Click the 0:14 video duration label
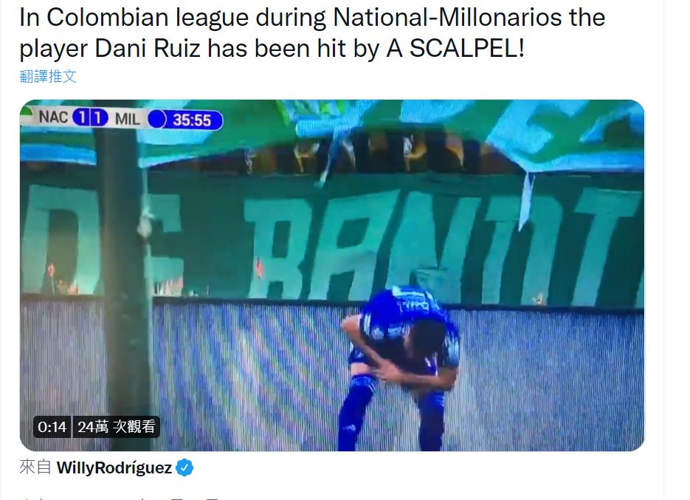Screen dimensions: 690x500 tap(52, 427)
